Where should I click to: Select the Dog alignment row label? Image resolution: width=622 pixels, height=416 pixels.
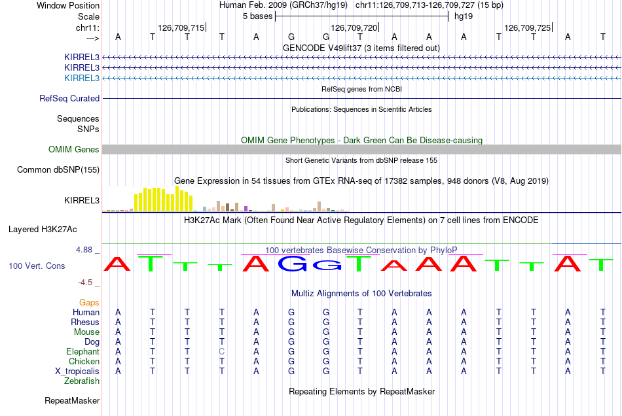click(x=92, y=342)
